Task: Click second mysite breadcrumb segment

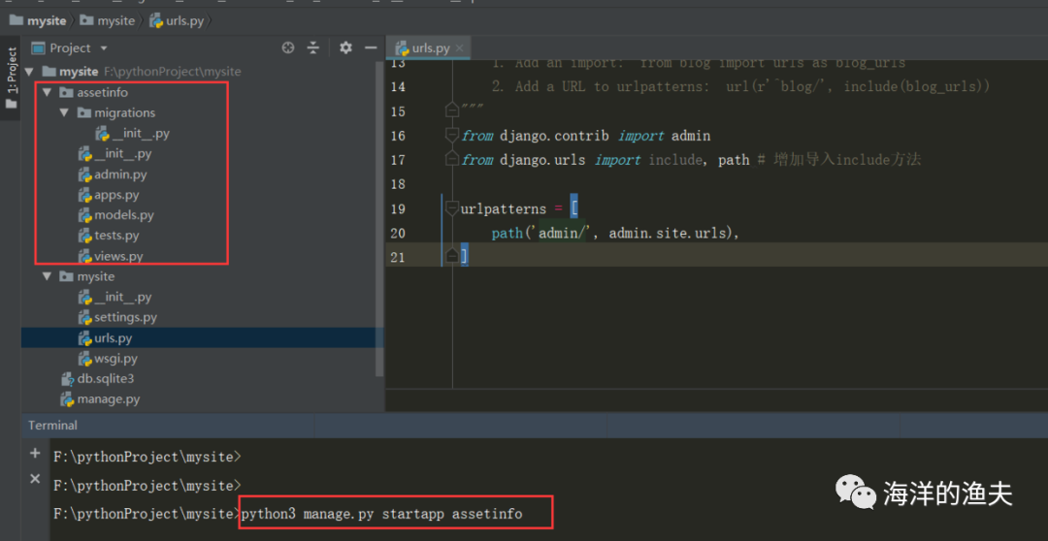Action: tap(108, 20)
